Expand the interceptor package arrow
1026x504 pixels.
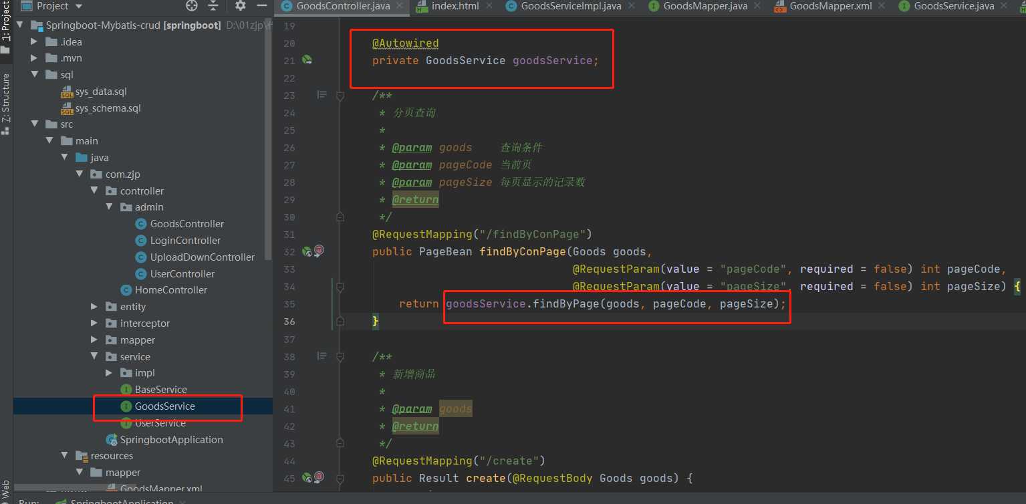coord(94,324)
